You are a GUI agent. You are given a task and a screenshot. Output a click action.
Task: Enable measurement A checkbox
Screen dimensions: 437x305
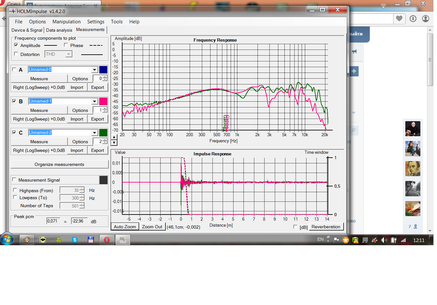coord(14,69)
